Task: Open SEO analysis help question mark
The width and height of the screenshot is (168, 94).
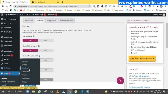Action: pos(34,36)
